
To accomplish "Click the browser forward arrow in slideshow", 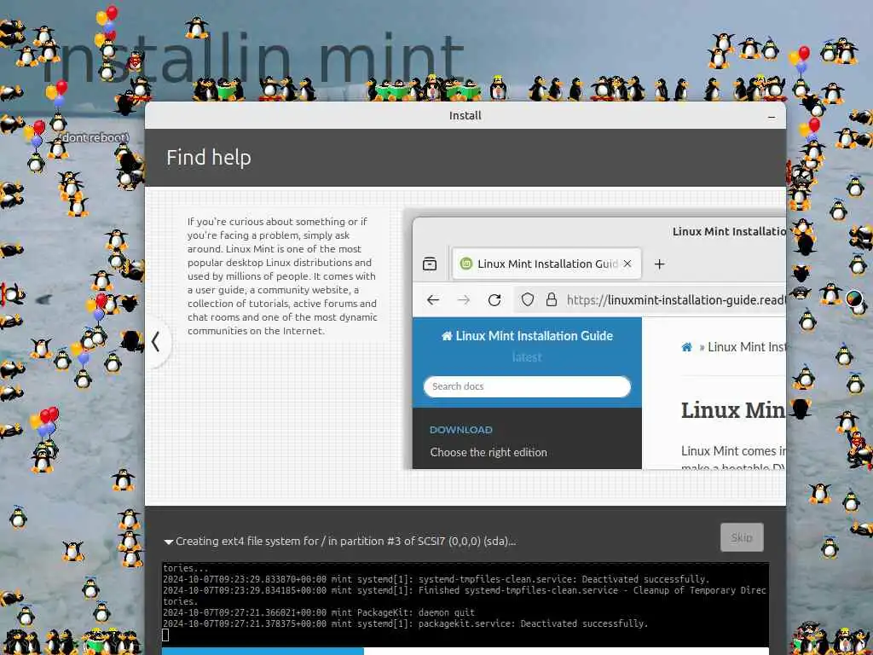I will pyautogui.click(x=463, y=300).
